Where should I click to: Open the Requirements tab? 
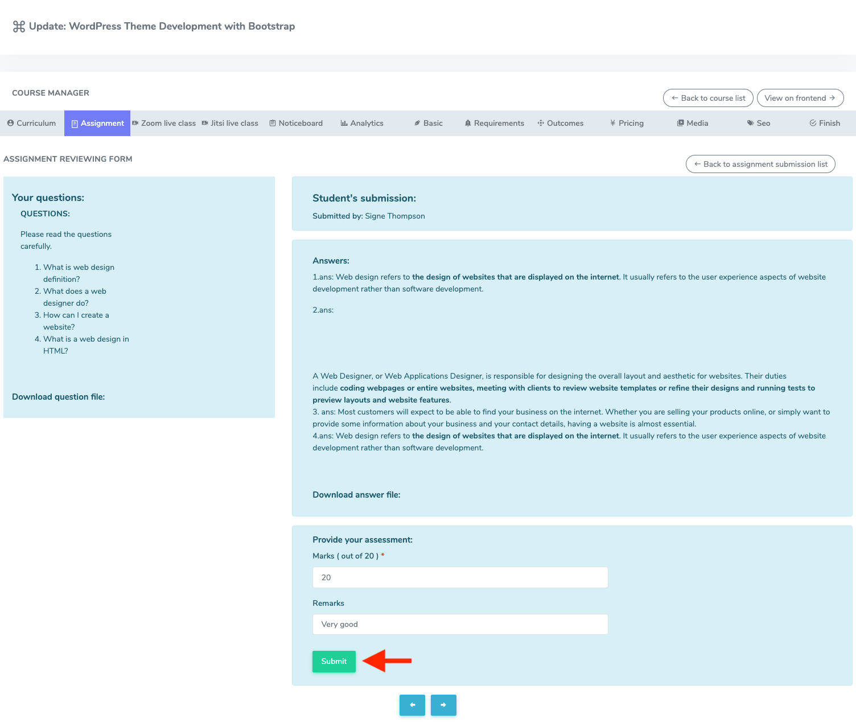tap(494, 123)
